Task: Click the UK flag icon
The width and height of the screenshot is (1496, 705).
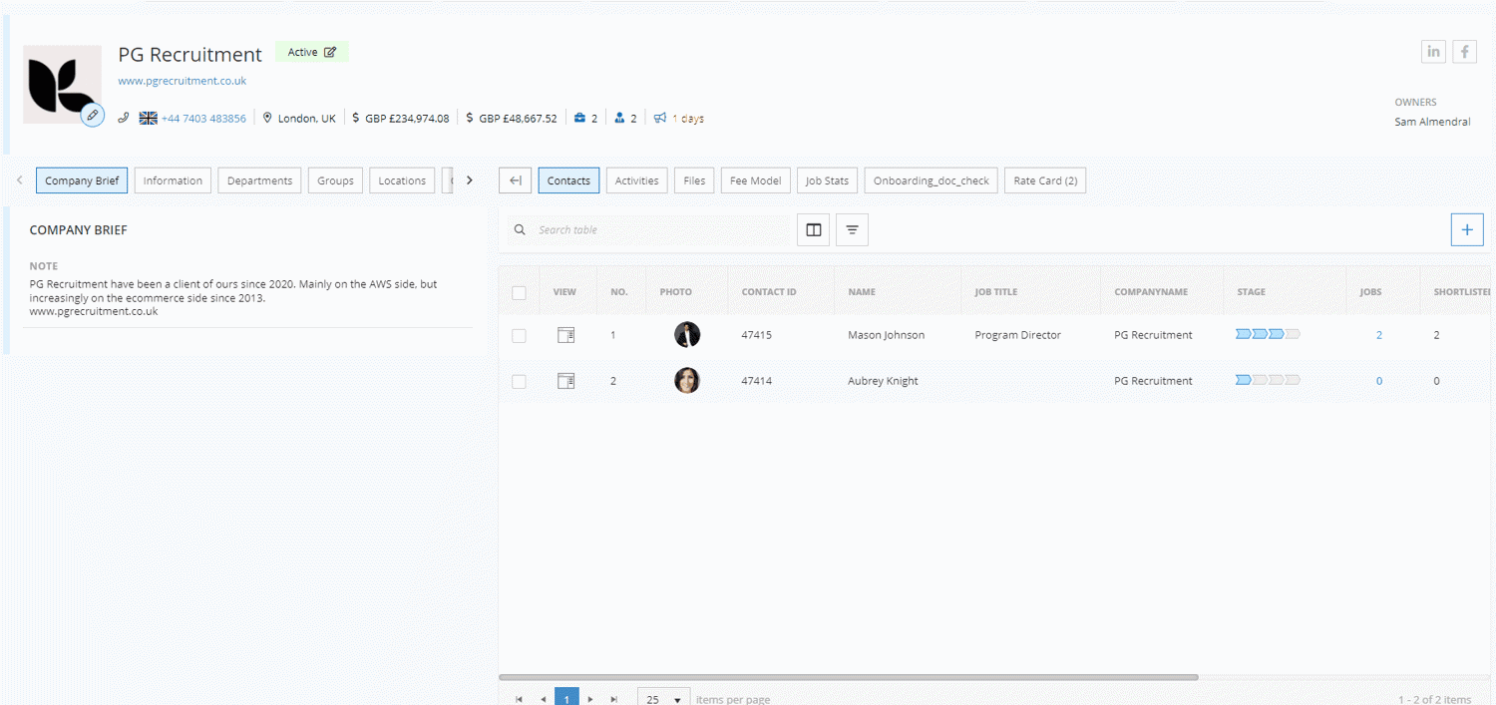Action: 148,118
